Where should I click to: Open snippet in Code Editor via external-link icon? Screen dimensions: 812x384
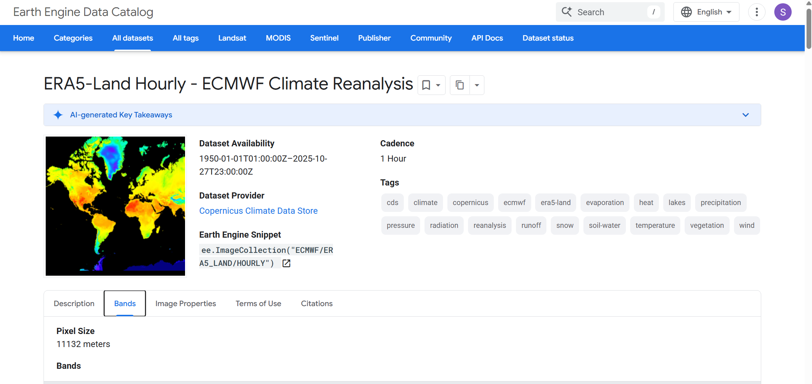pos(286,263)
